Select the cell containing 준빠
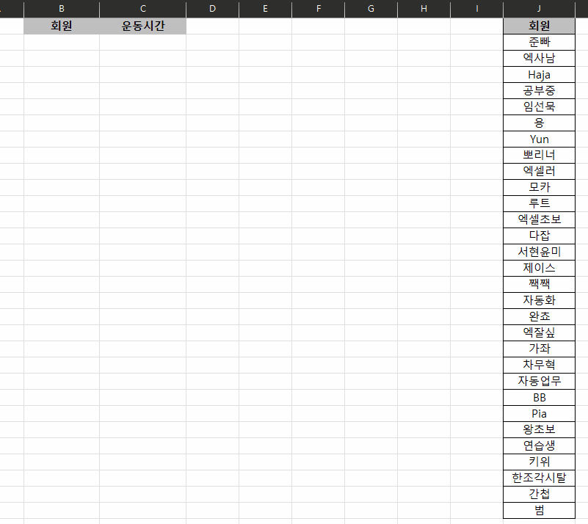The height and width of the screenshot is (524, 588). point(540,42)
